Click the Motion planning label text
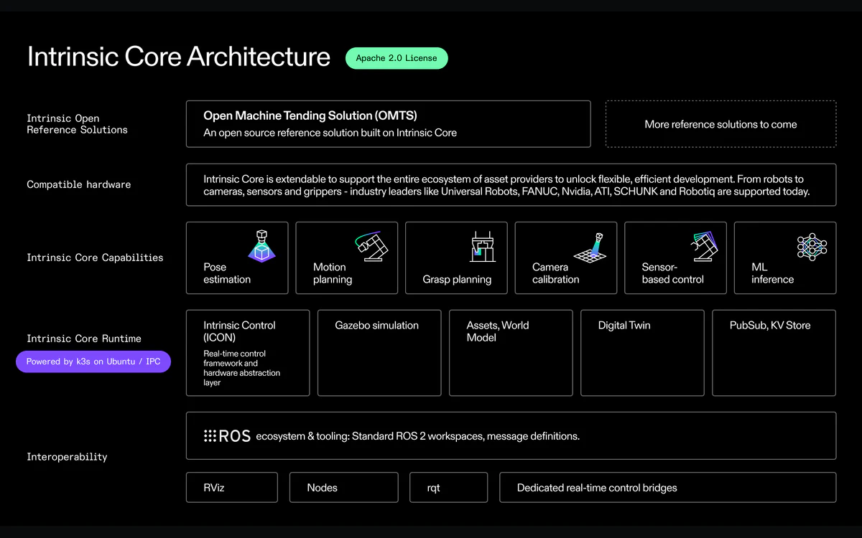Image resolution: width=862 pixels, height=538 pixels. [x=333, y=273]
